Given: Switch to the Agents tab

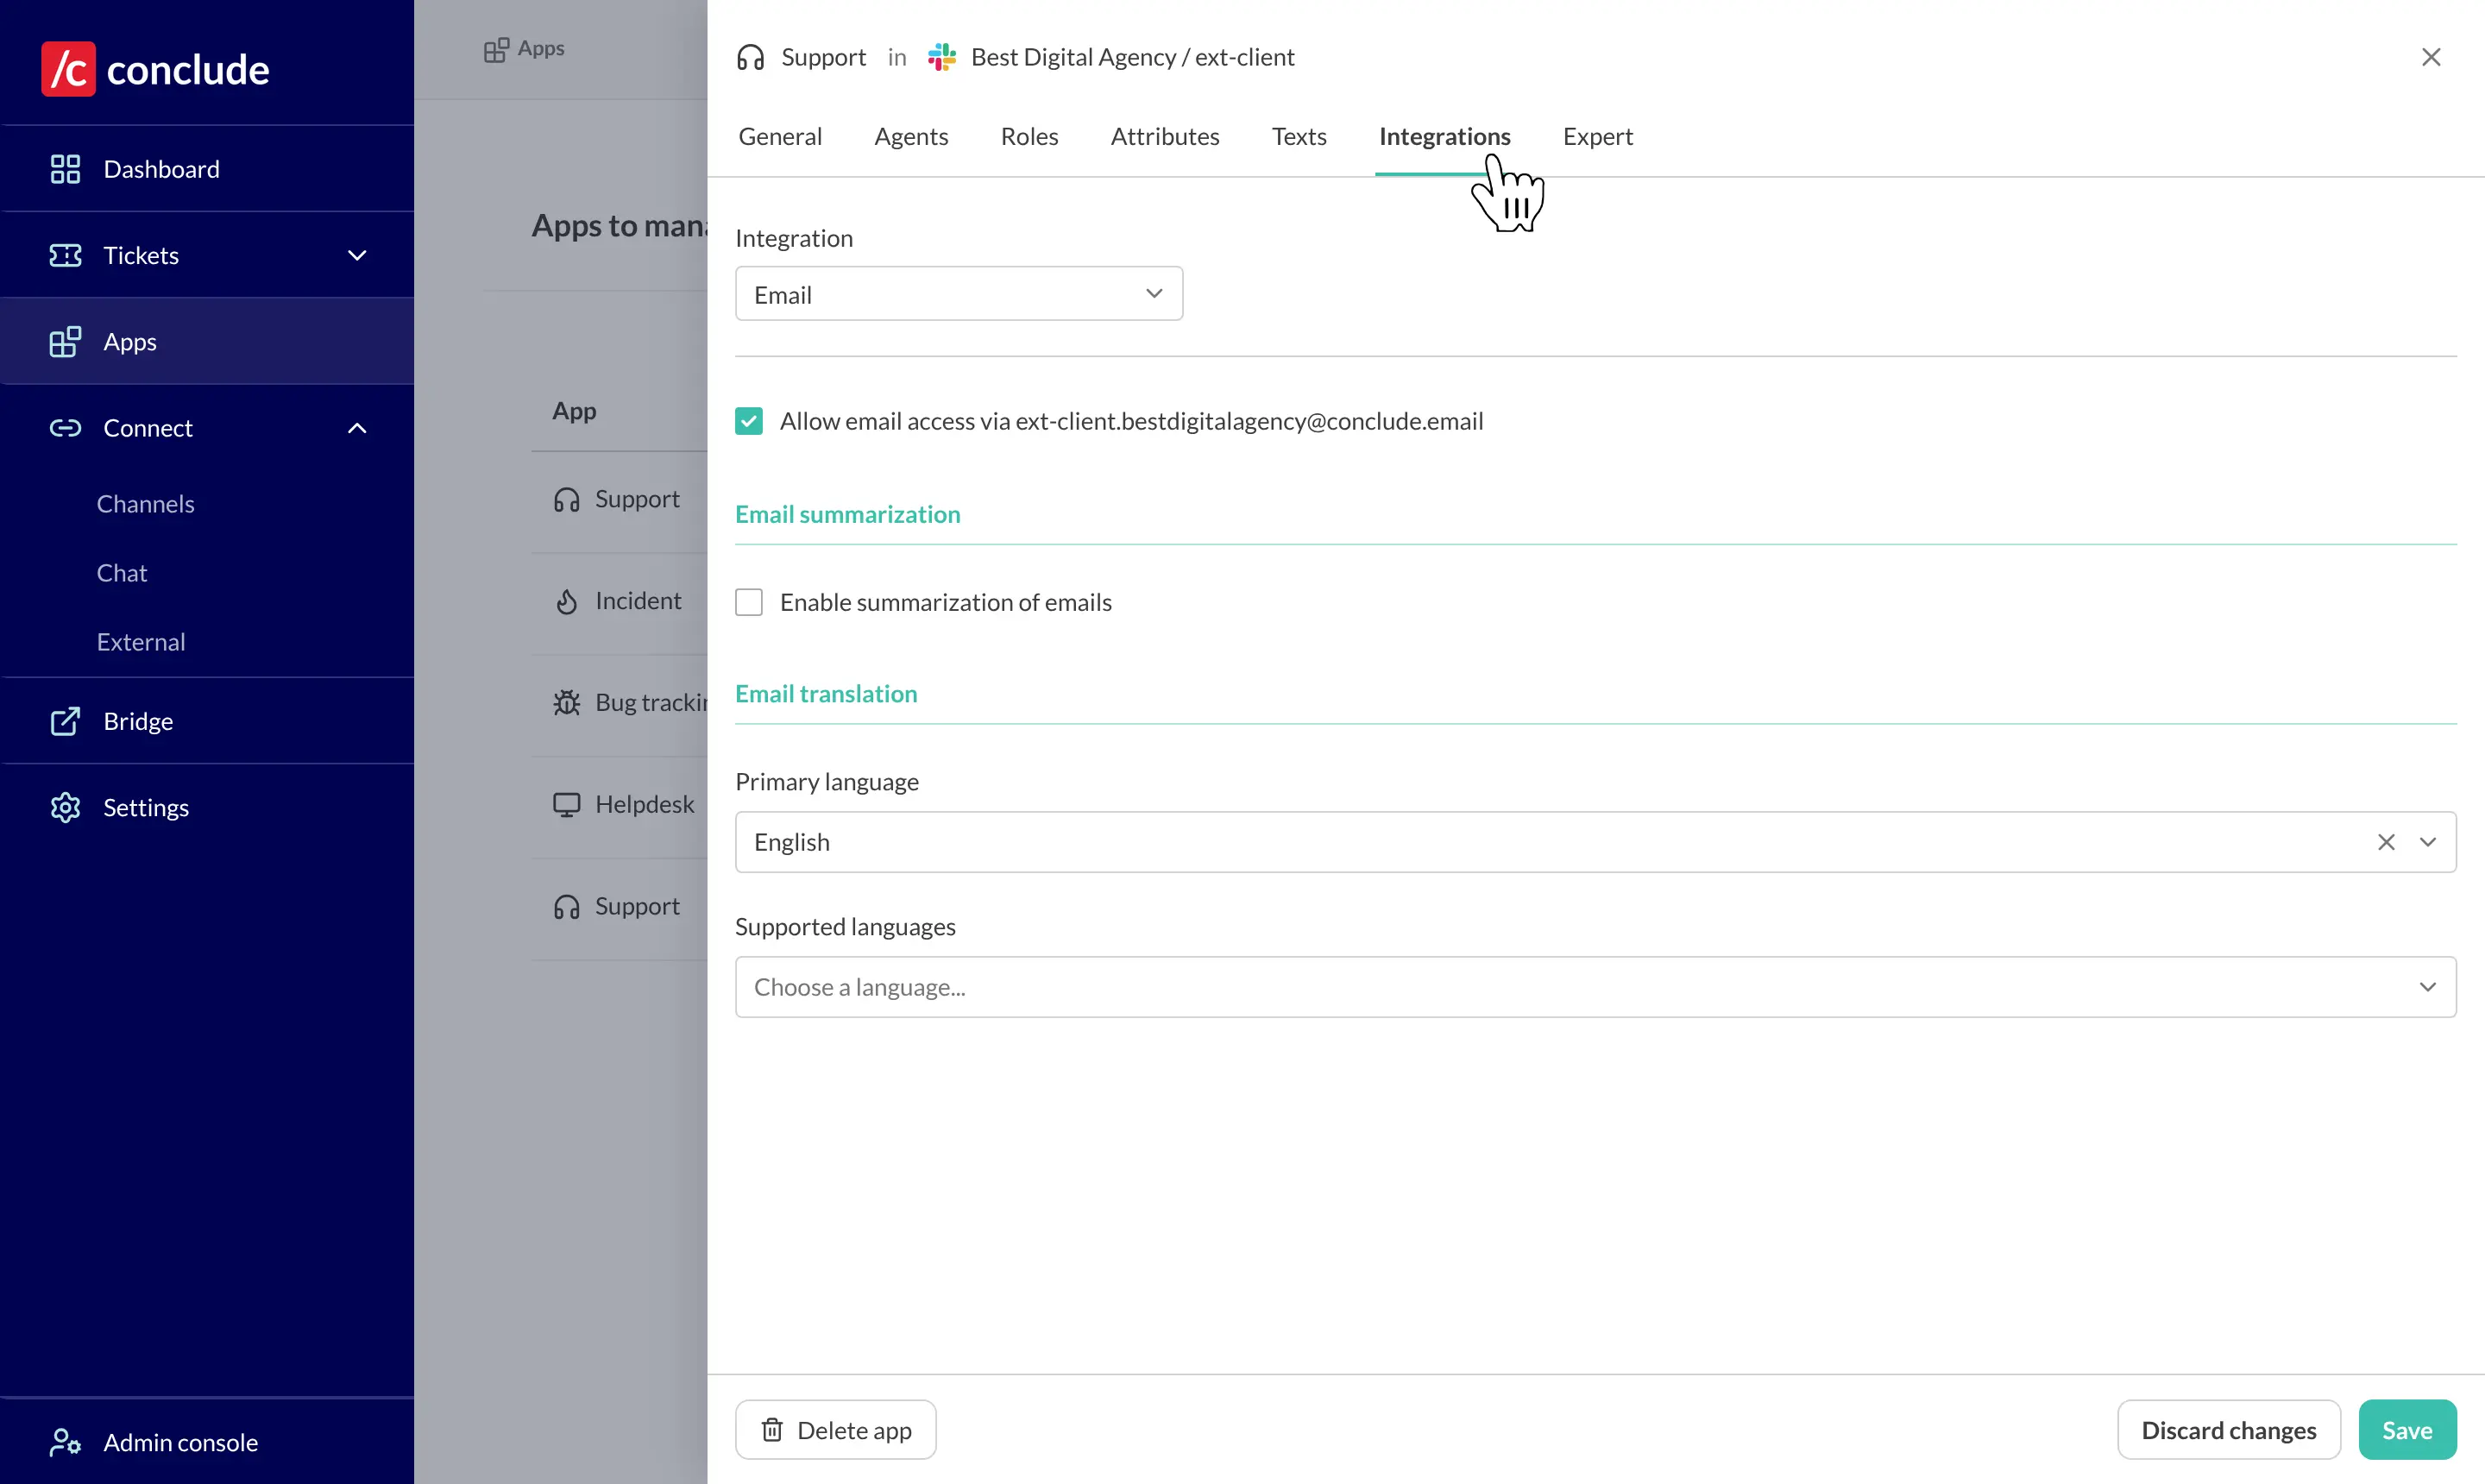Looking at the screenshot, I should coord(911,136).
